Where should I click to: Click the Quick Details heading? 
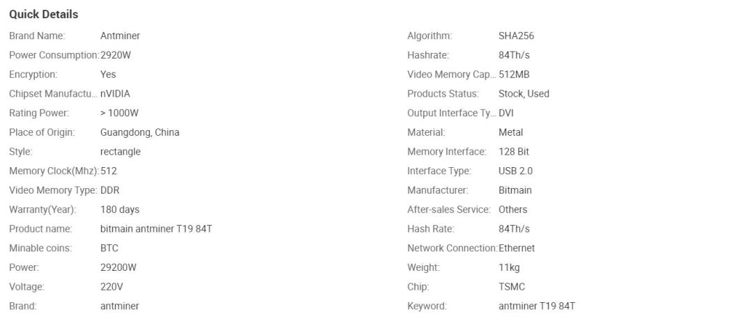43,14
